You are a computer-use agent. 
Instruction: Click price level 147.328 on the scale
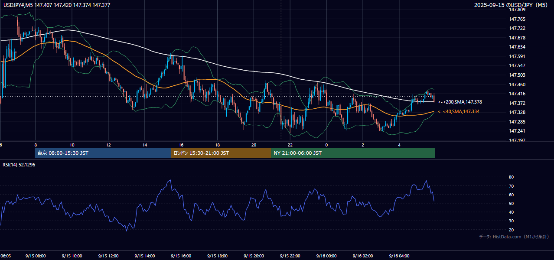tap(517, 112)
